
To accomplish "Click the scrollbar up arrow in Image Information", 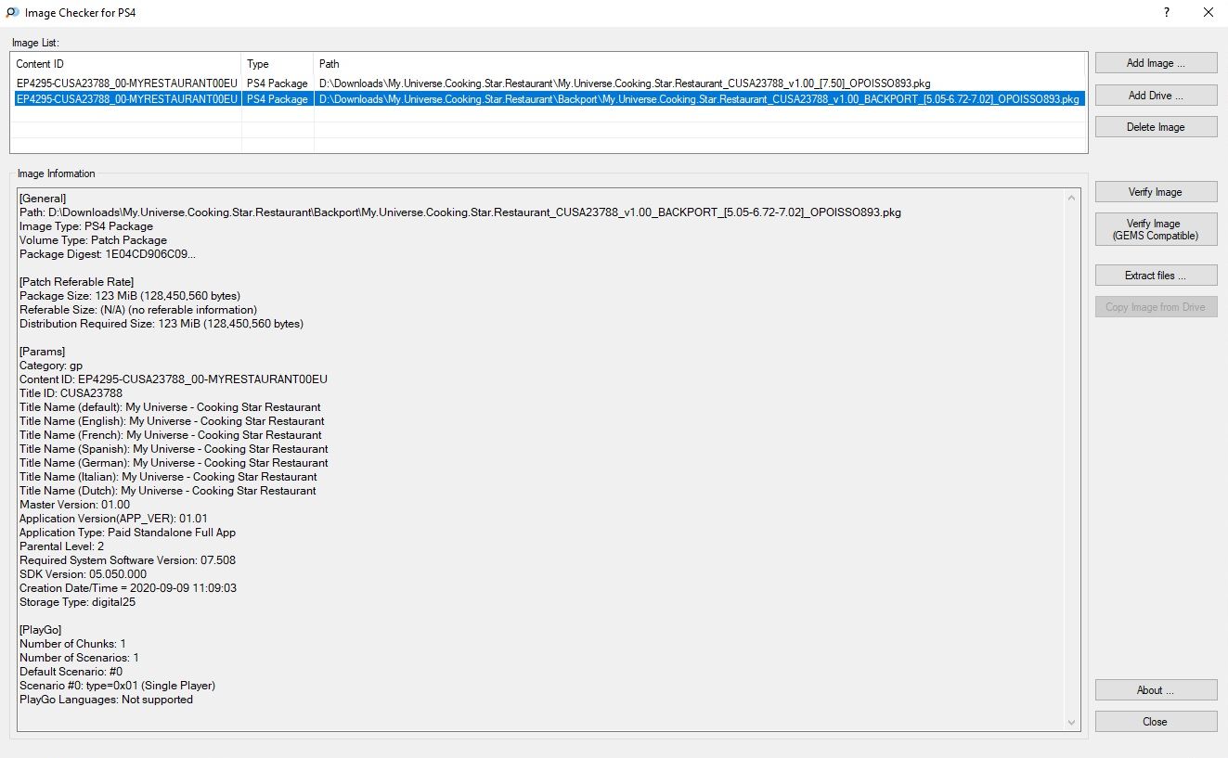I will (1073, 198).
